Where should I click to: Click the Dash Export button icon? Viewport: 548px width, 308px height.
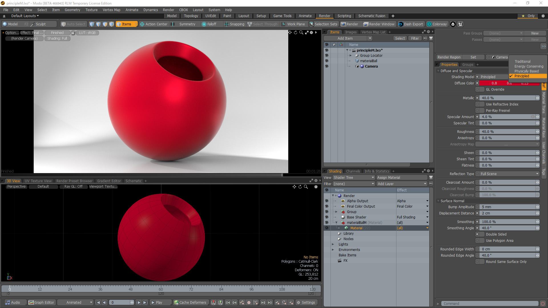tap(401, 24)
